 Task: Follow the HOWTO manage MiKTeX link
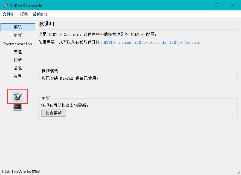pyautogui.click(x=152, y=42)
